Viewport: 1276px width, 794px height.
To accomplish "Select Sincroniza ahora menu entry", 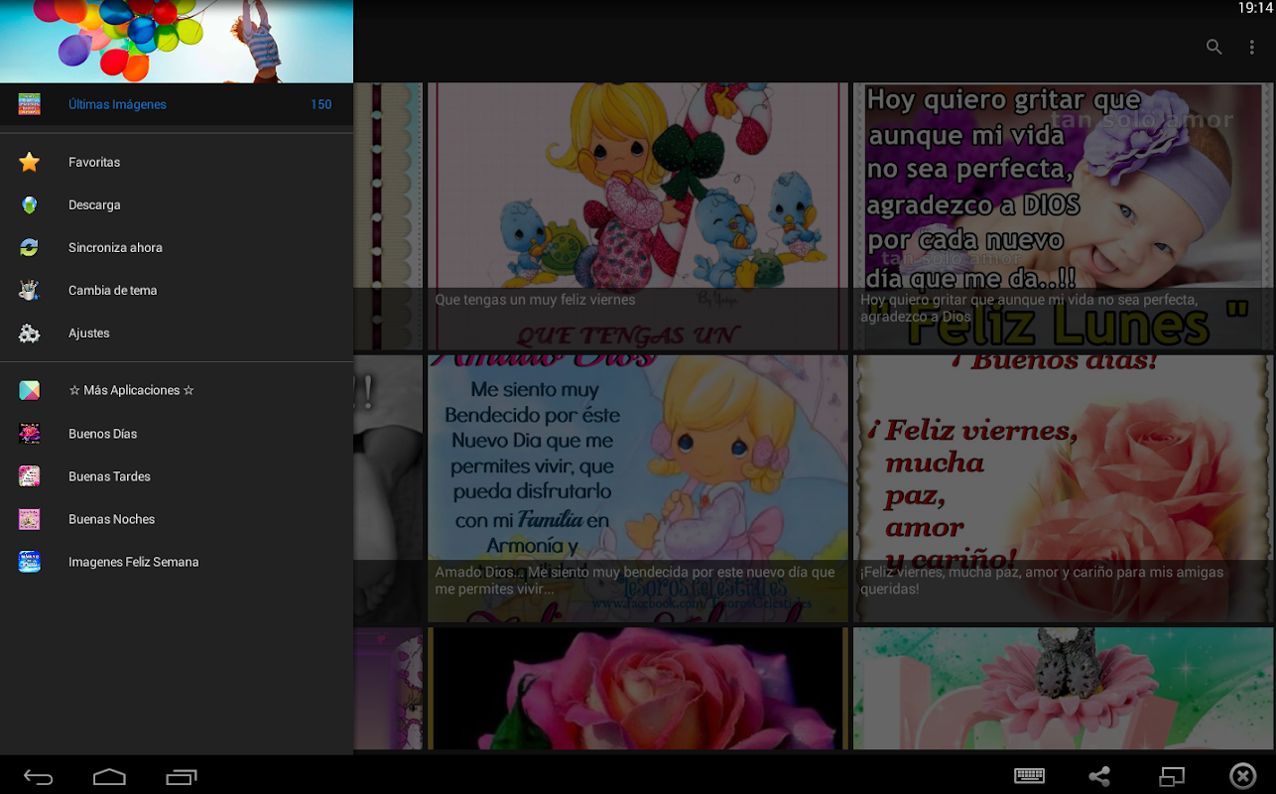I will [177, 247].
